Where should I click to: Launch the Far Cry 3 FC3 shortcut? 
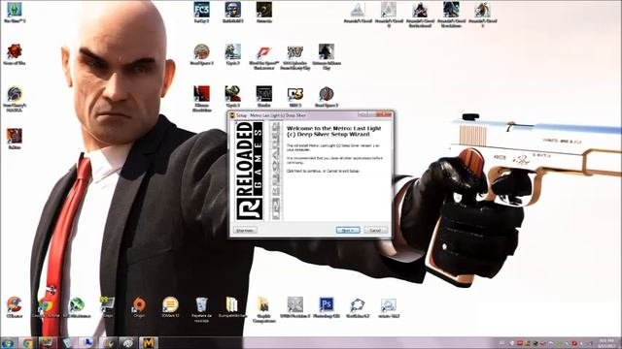[x=201, y=13]
